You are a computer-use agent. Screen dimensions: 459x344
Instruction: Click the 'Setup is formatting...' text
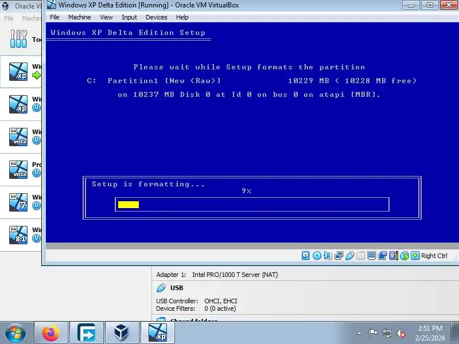148,184
